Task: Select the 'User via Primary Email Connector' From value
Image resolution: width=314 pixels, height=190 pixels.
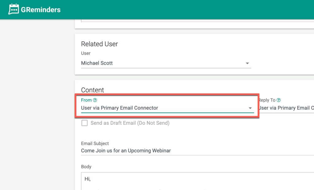Action: coord(120,108)
